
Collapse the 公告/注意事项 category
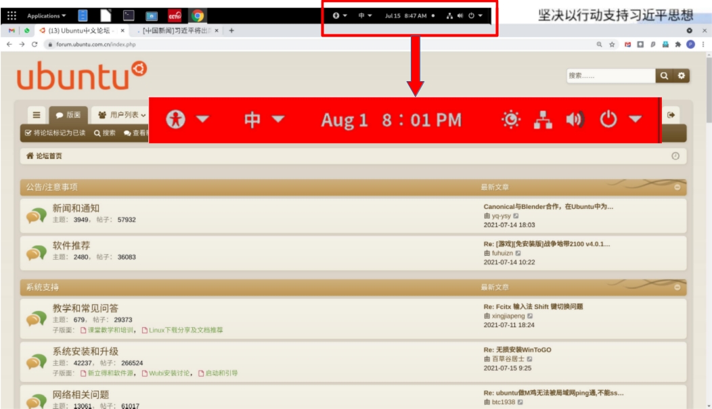click(677, 187)
